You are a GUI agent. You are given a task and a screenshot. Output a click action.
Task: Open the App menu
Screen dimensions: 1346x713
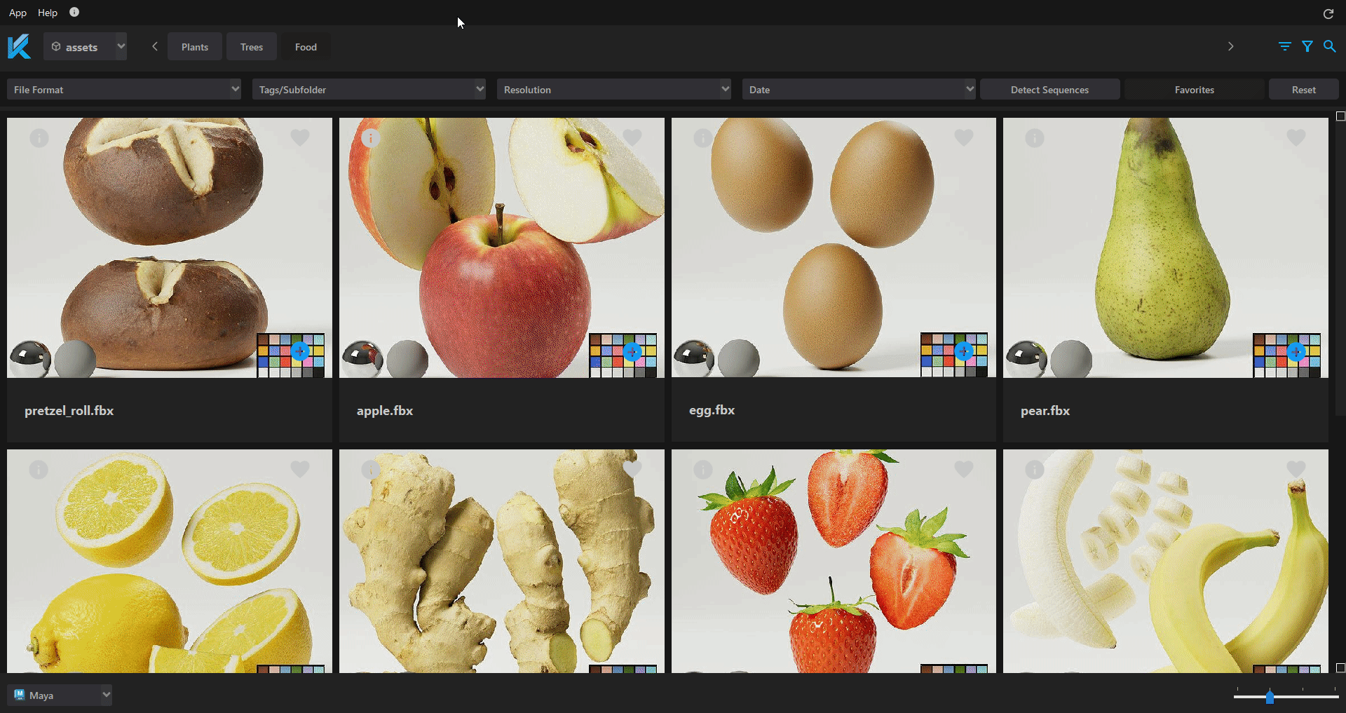(18, 13)
